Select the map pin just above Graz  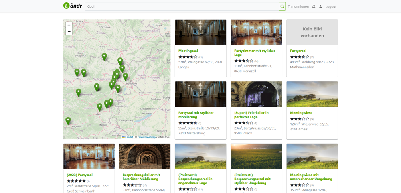click(x=99, y=107)
